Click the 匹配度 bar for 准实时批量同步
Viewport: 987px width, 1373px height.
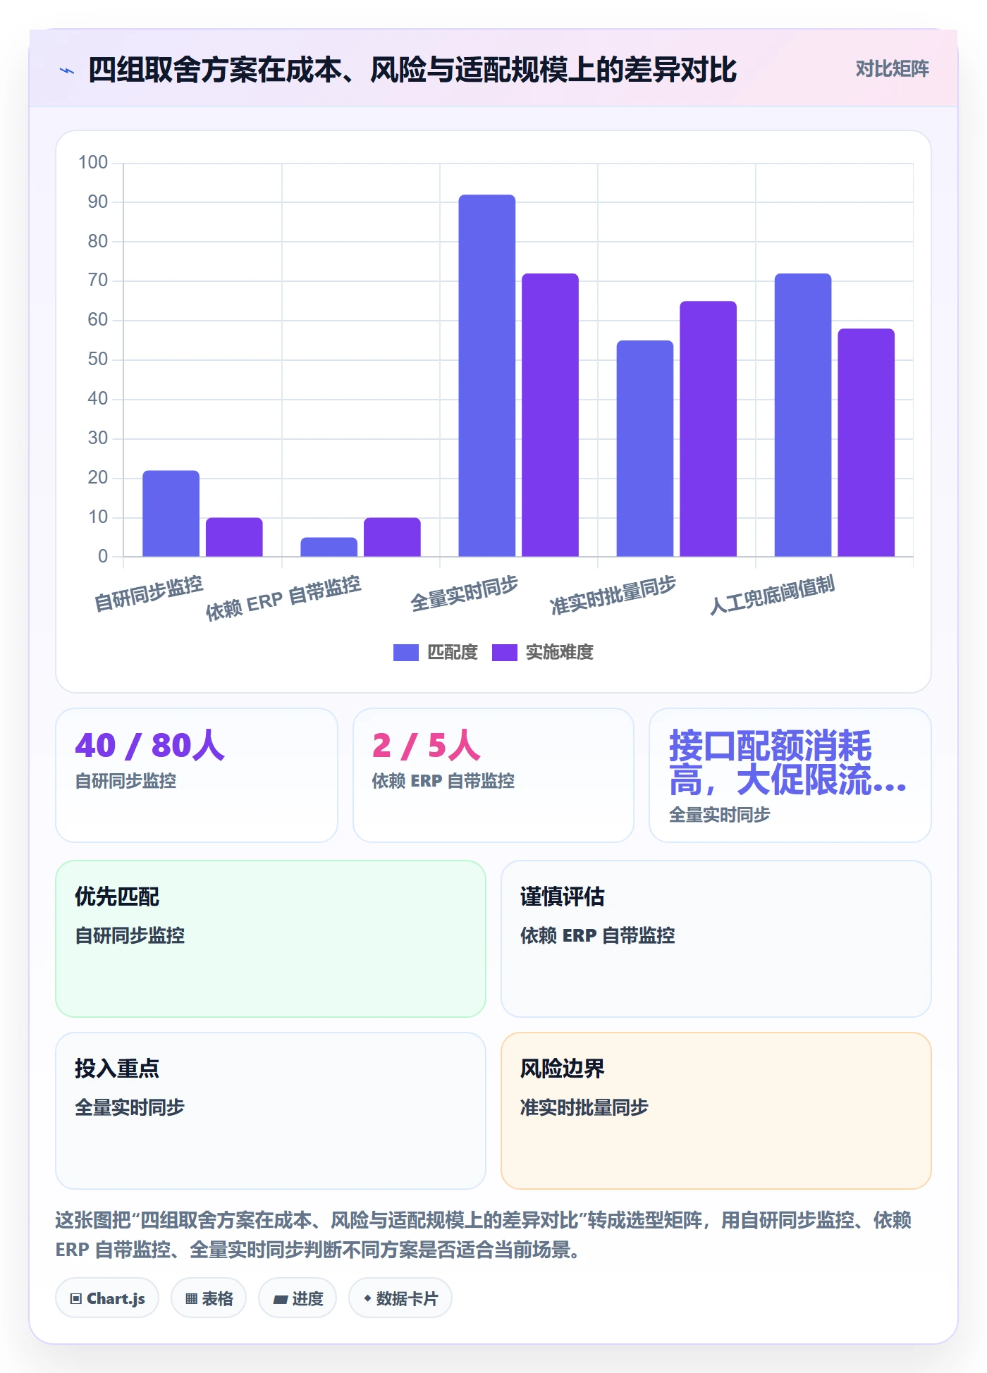[x=645, y=448]
